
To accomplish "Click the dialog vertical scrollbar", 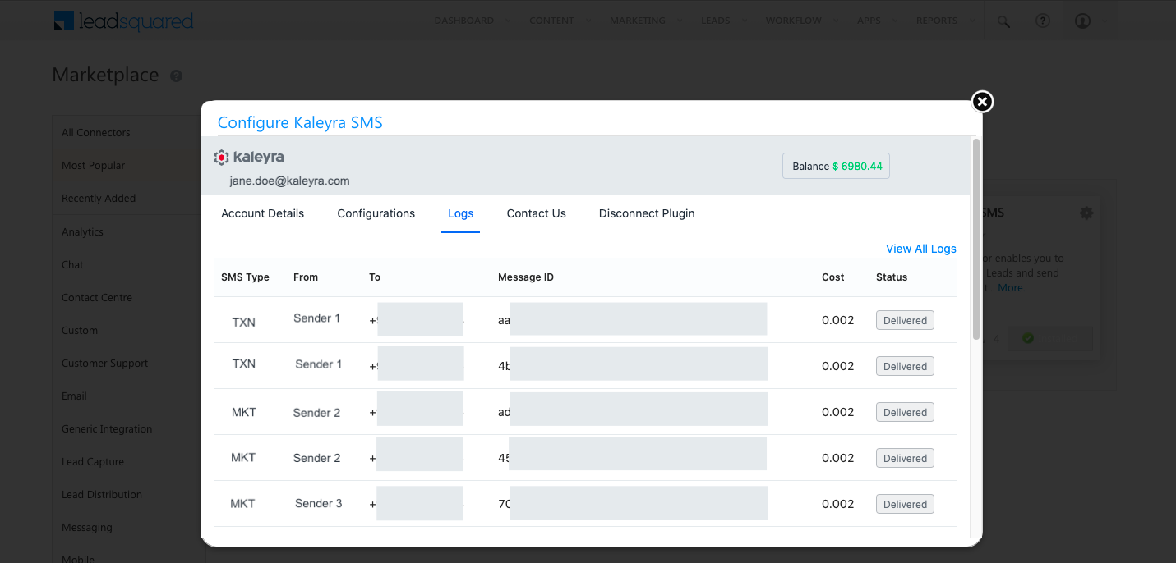I will point(976,238).
